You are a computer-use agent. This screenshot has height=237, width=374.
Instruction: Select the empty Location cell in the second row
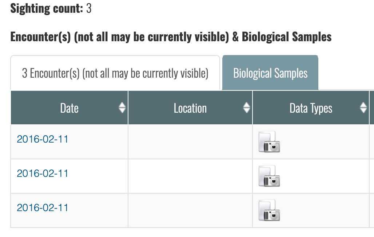190,176
